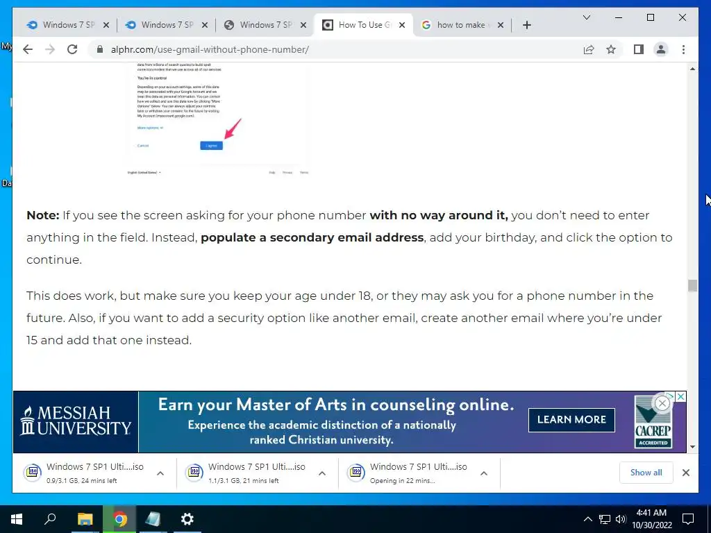Close the How To Use Gmail tab
The height and width of the screenshot is (533, 711).
(x=402, y=25)
